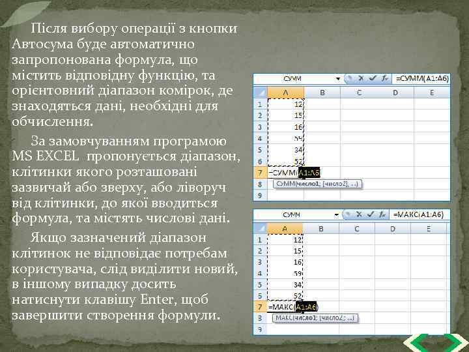Select column A header in the МАКС spreadsheet
Screen dimensions: 469x352
click(x=285, y=229)
